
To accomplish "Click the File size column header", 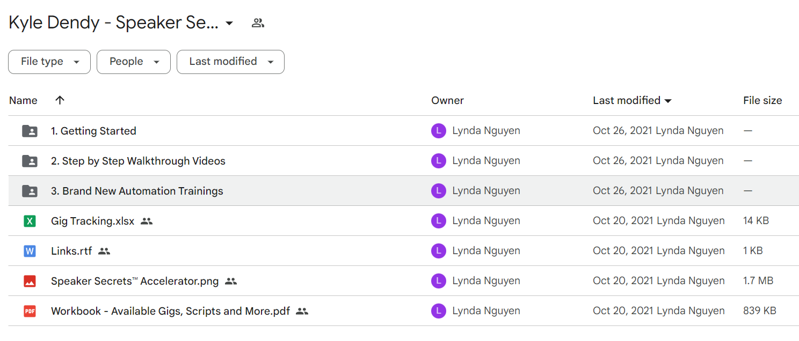I will (762, 100).
